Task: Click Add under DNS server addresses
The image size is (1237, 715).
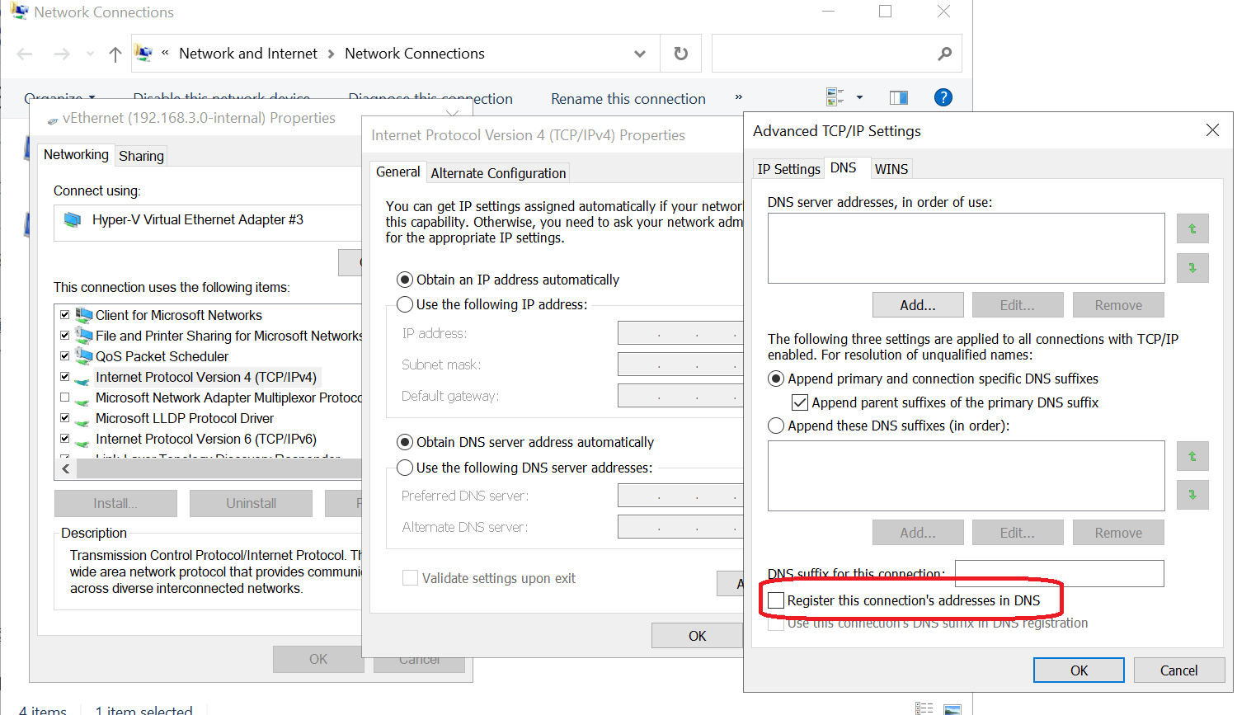Action: [x=918, y=305]
